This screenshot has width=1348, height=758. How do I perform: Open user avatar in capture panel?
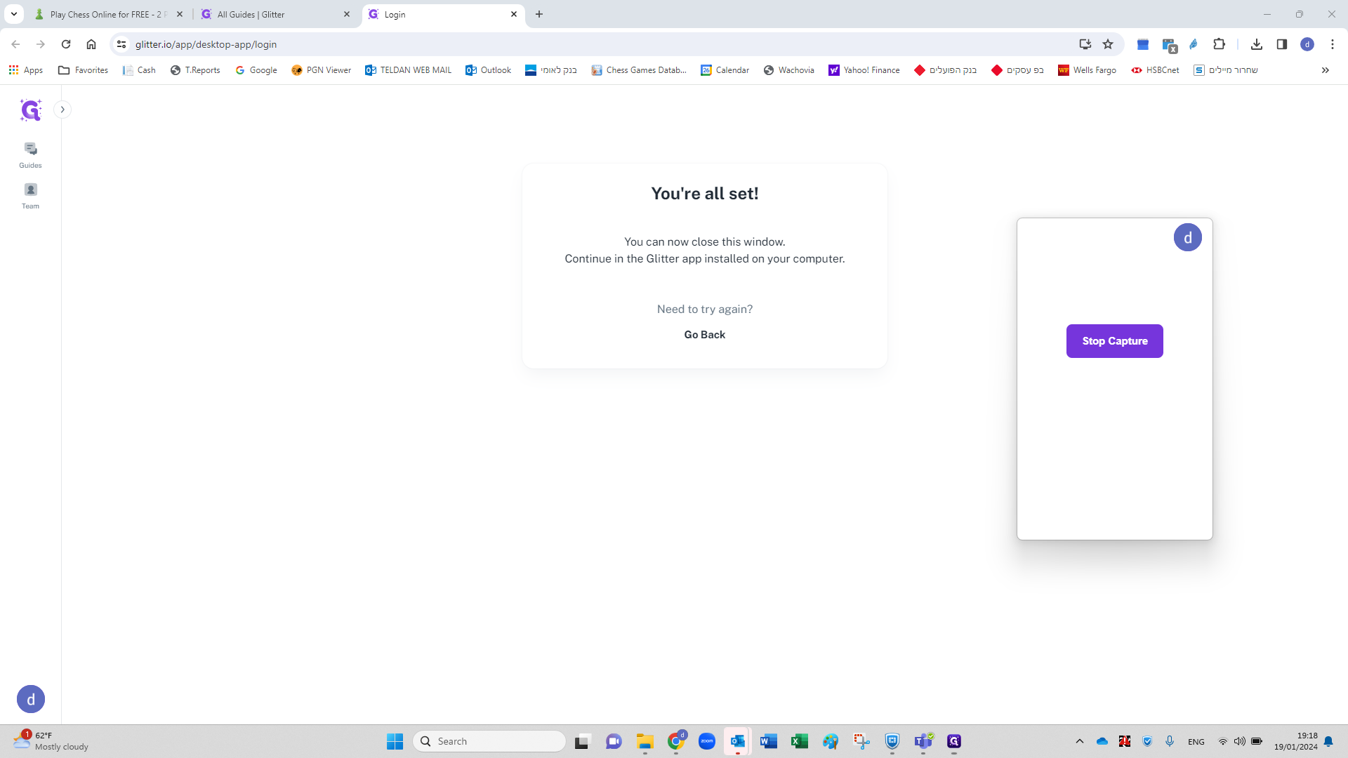click(1187, 237)
